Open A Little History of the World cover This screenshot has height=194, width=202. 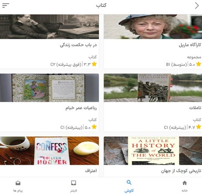pos(153,151)
